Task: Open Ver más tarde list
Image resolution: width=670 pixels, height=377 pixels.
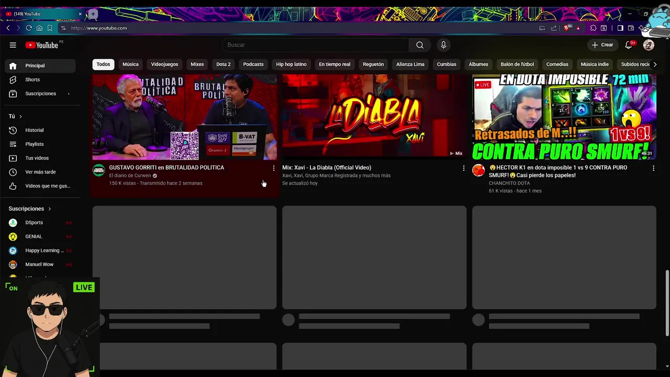Action: [x=40, y=172]
